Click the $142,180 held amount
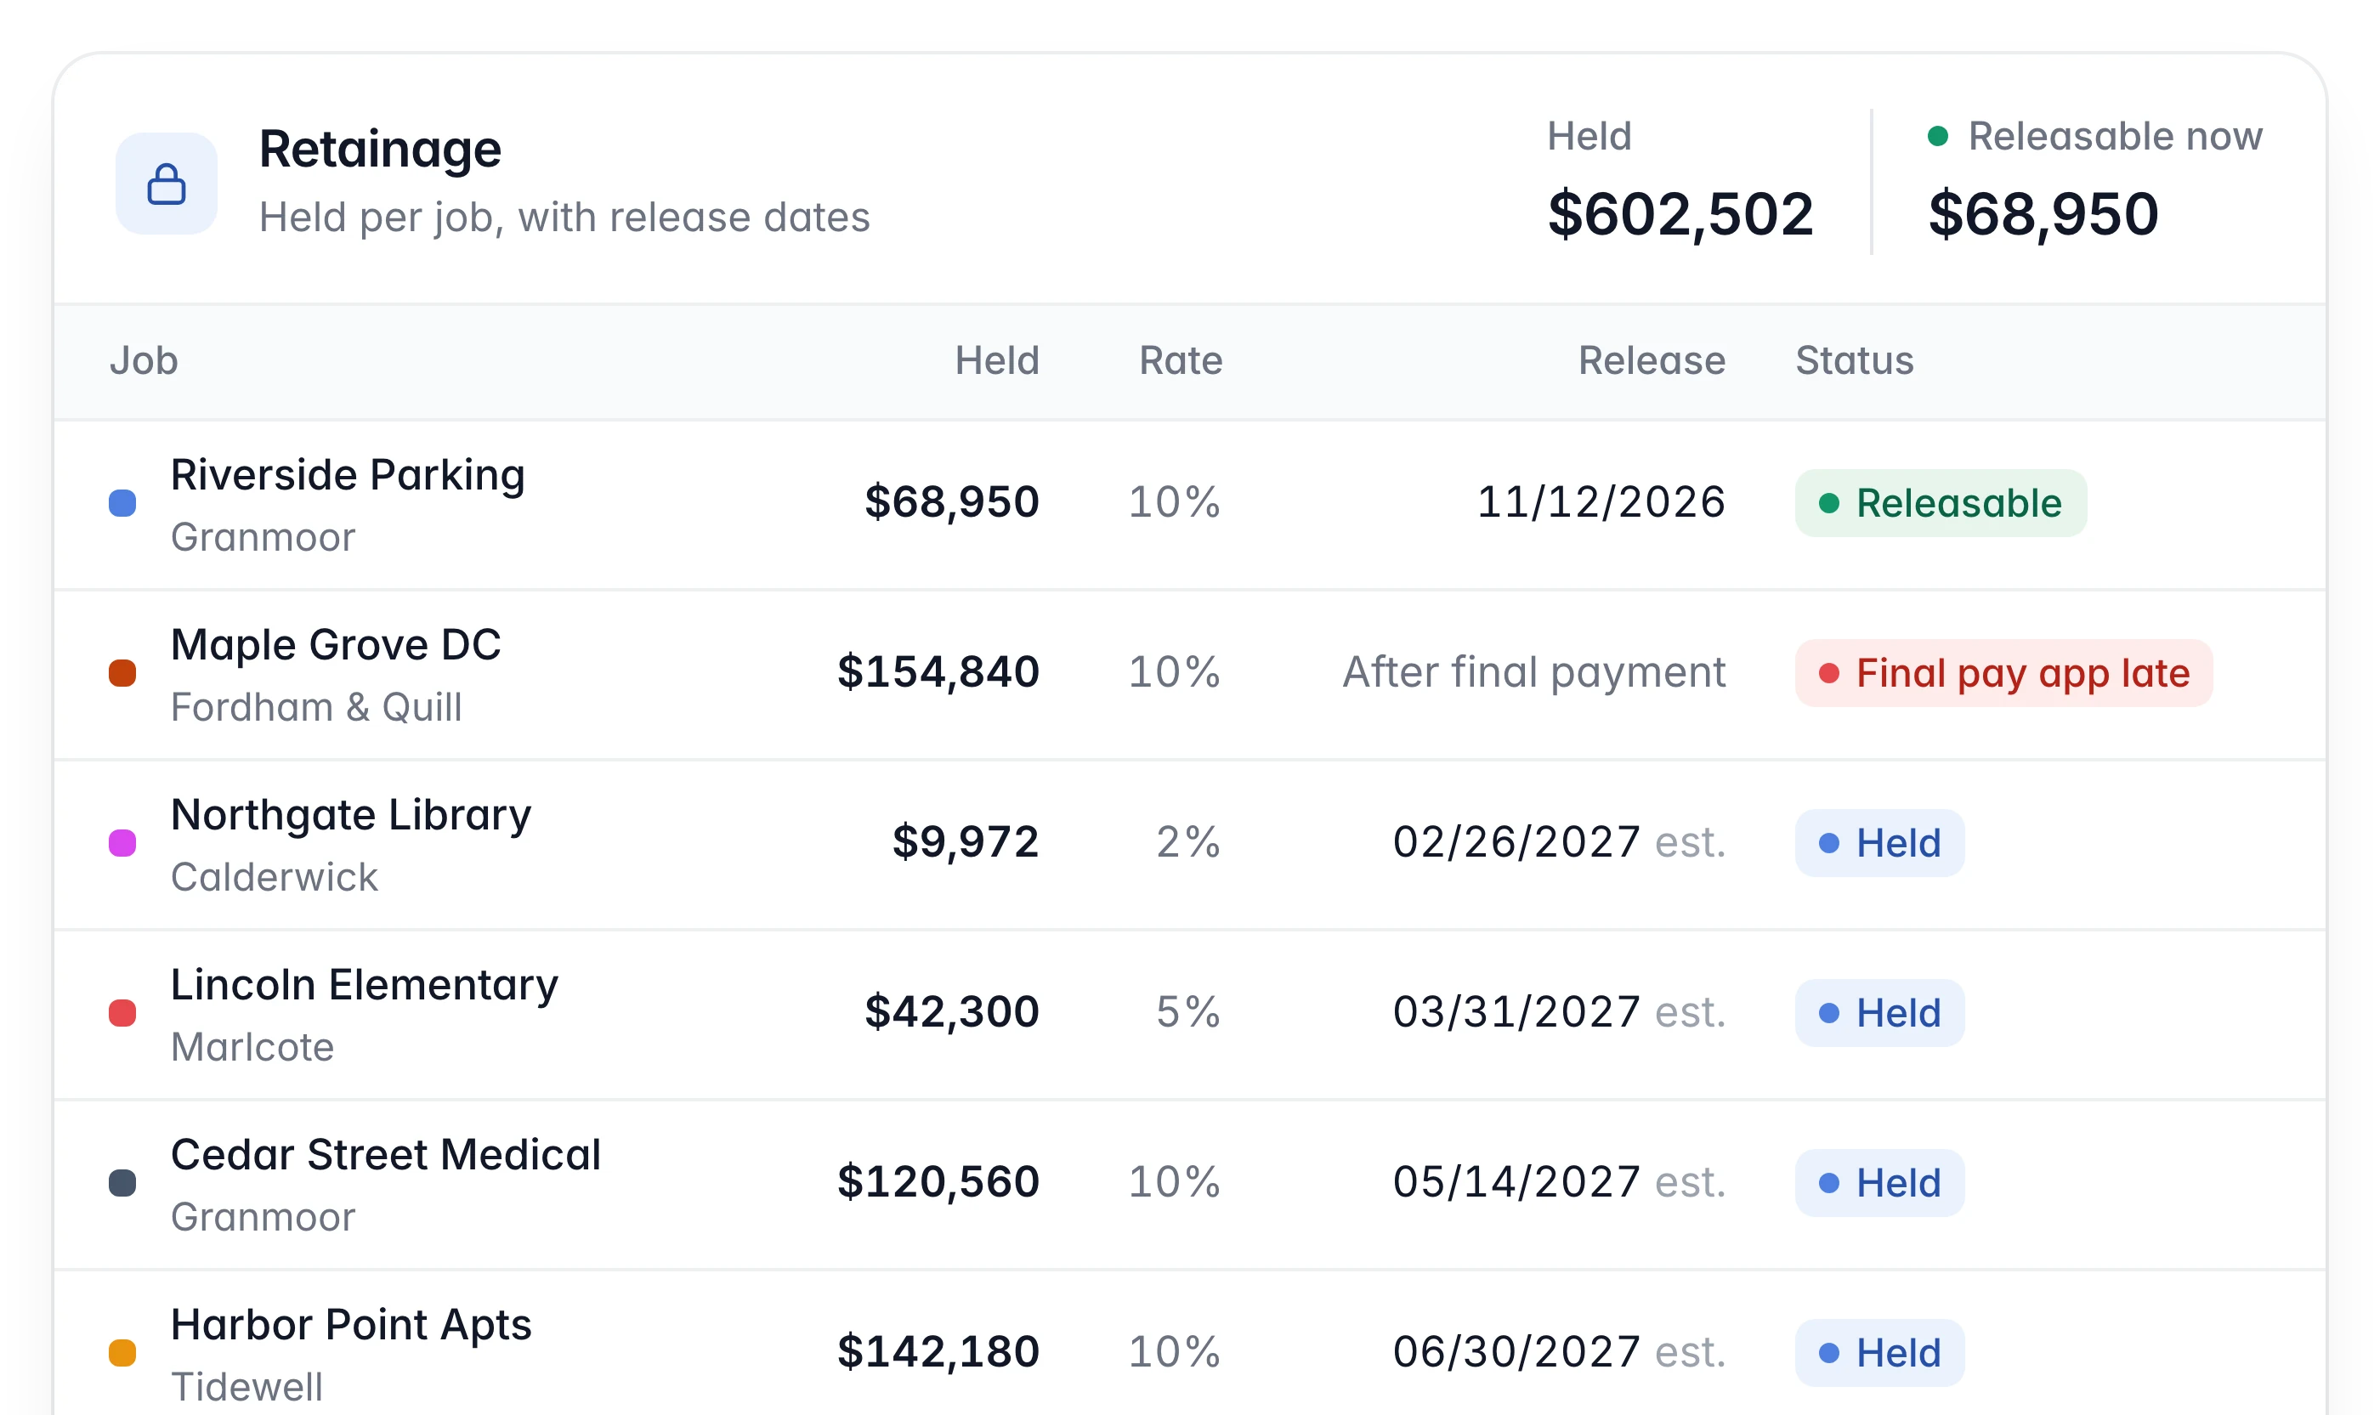The image size is (2380, 1415). [x=938, y=1351]
